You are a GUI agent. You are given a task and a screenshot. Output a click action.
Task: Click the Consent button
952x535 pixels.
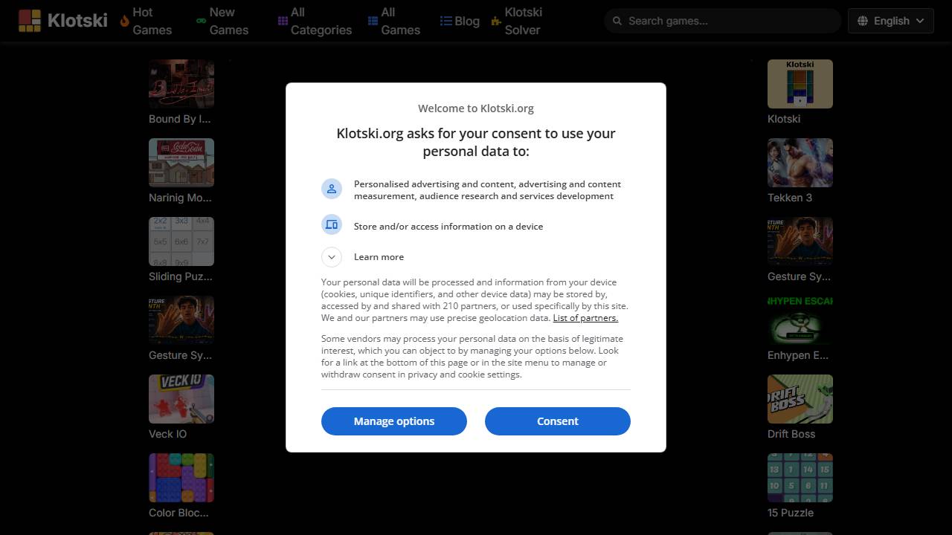click(x=558, y=421)
